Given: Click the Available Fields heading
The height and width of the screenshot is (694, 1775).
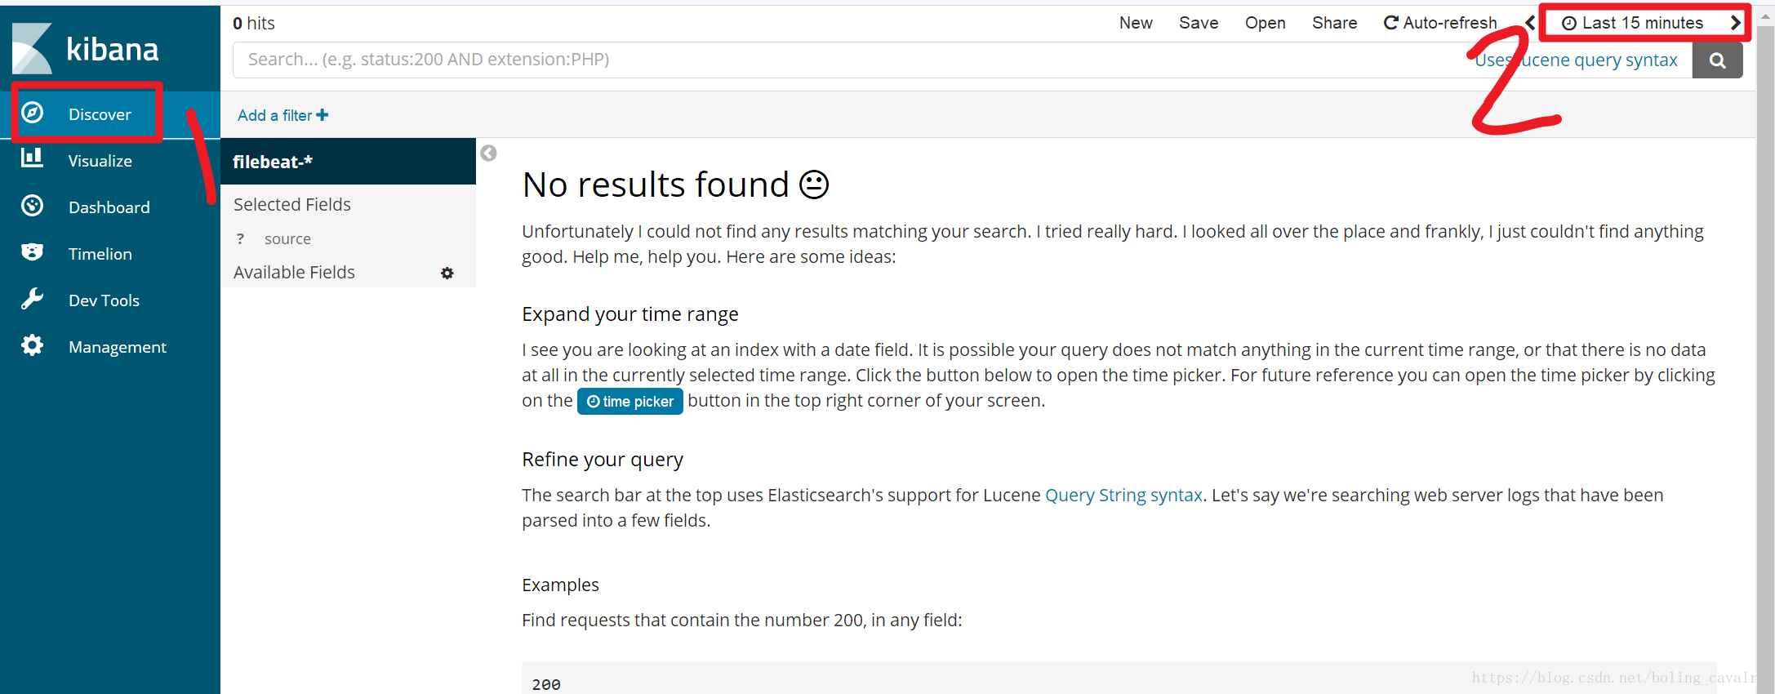Looking at the screenshot, I should pyautogui.click(x=294, y=272).
